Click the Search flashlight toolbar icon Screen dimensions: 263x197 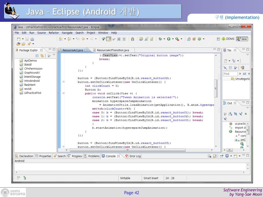pyautogui.click(x=29, y=44)
